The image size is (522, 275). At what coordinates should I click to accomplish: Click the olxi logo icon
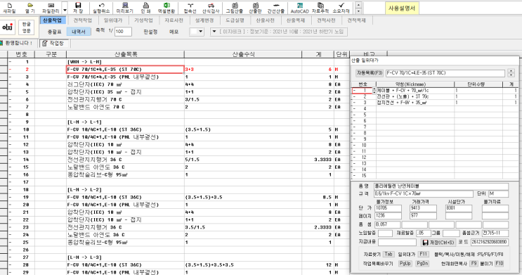(7, 27)
